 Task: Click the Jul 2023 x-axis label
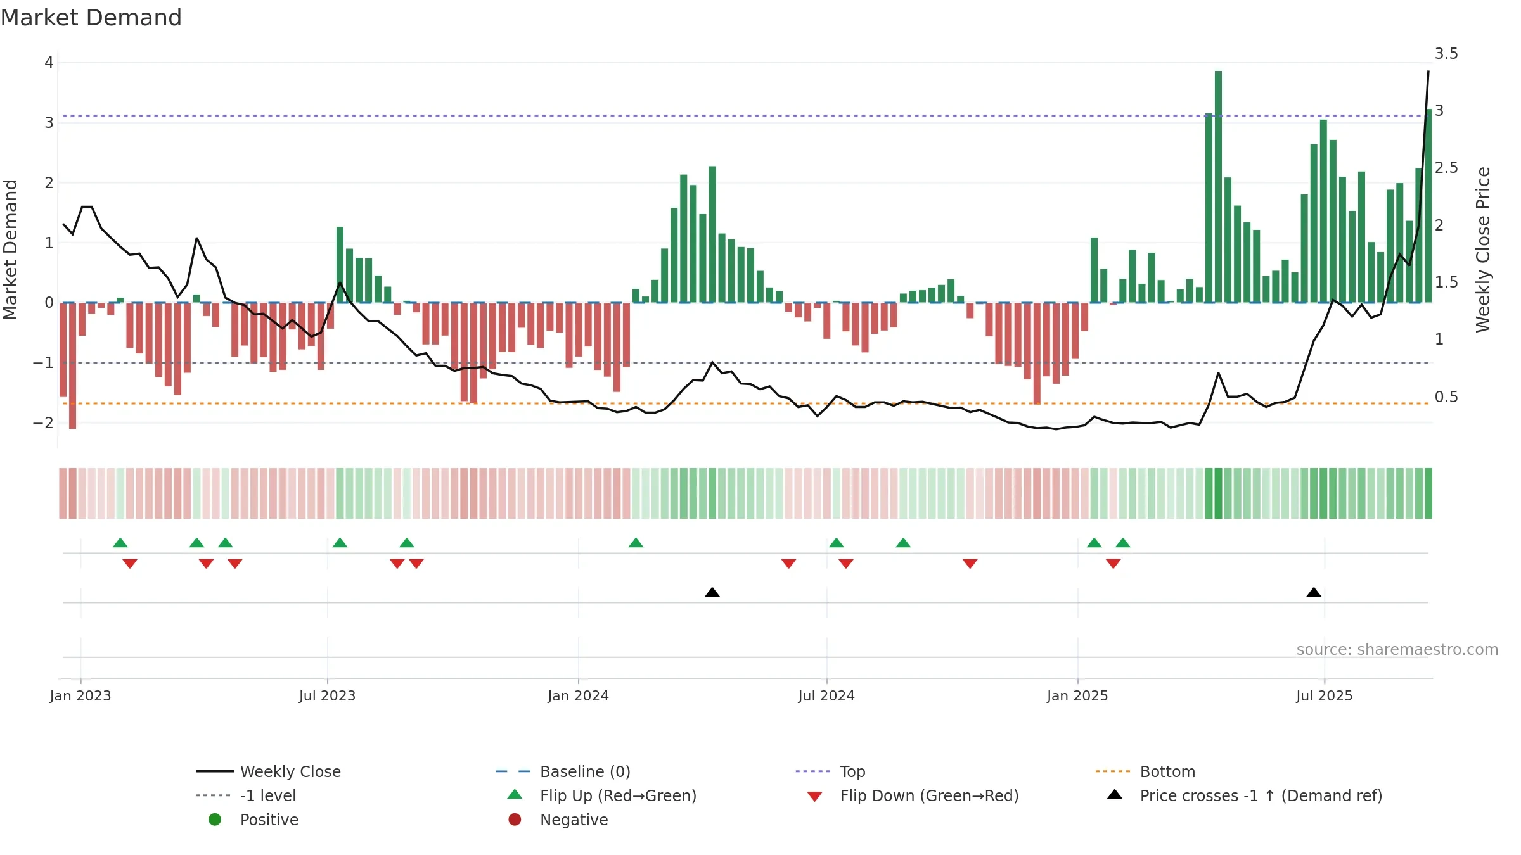click(328, 696)
